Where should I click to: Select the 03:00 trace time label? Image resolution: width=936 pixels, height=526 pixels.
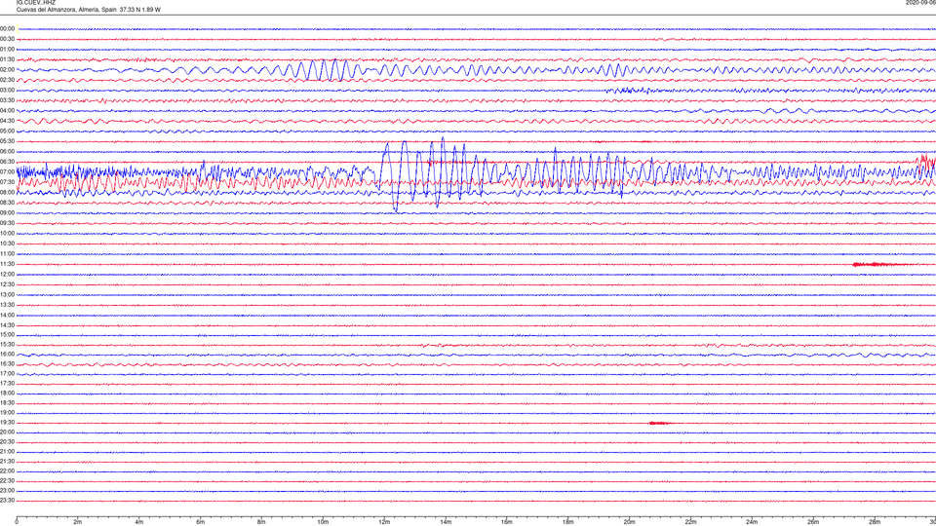pyautogui.click(x=8, y=90)
